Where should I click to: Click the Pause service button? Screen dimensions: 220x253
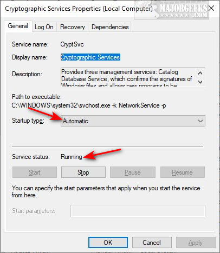[133, 172]
